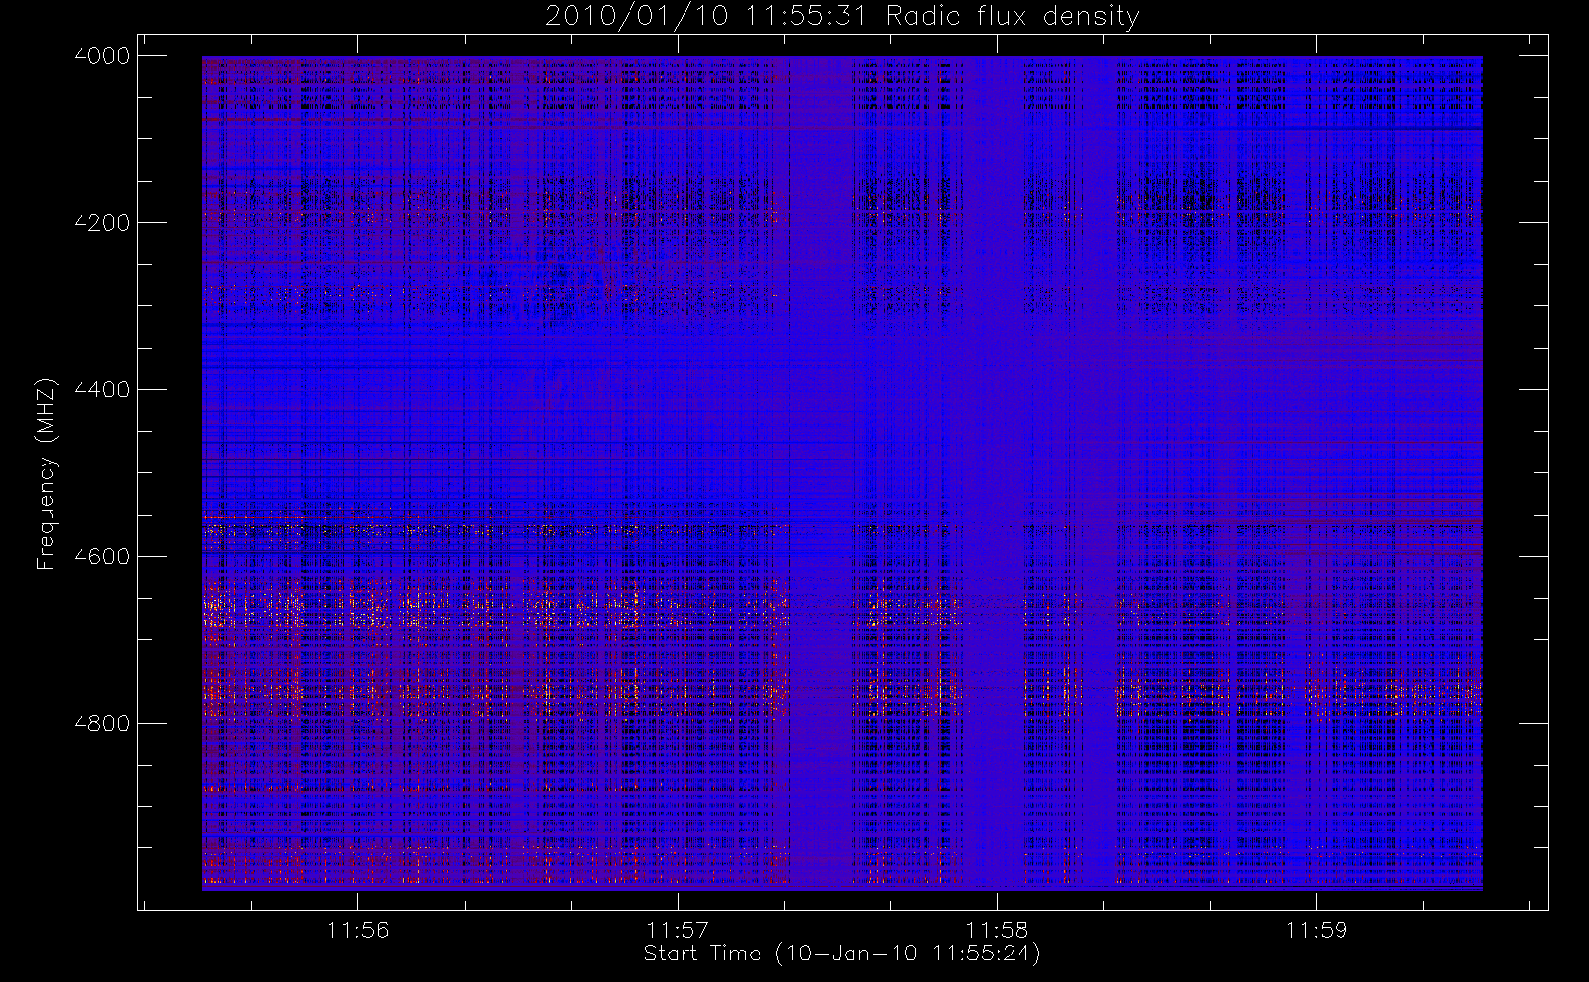Click the "Start Time (10-Jan-10 11:55:24)" axis label
The image size is (1589, 982).
(x=842, y=954)
